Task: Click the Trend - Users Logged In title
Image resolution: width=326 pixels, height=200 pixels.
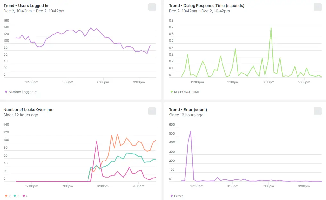Action: tap(26, 6)
